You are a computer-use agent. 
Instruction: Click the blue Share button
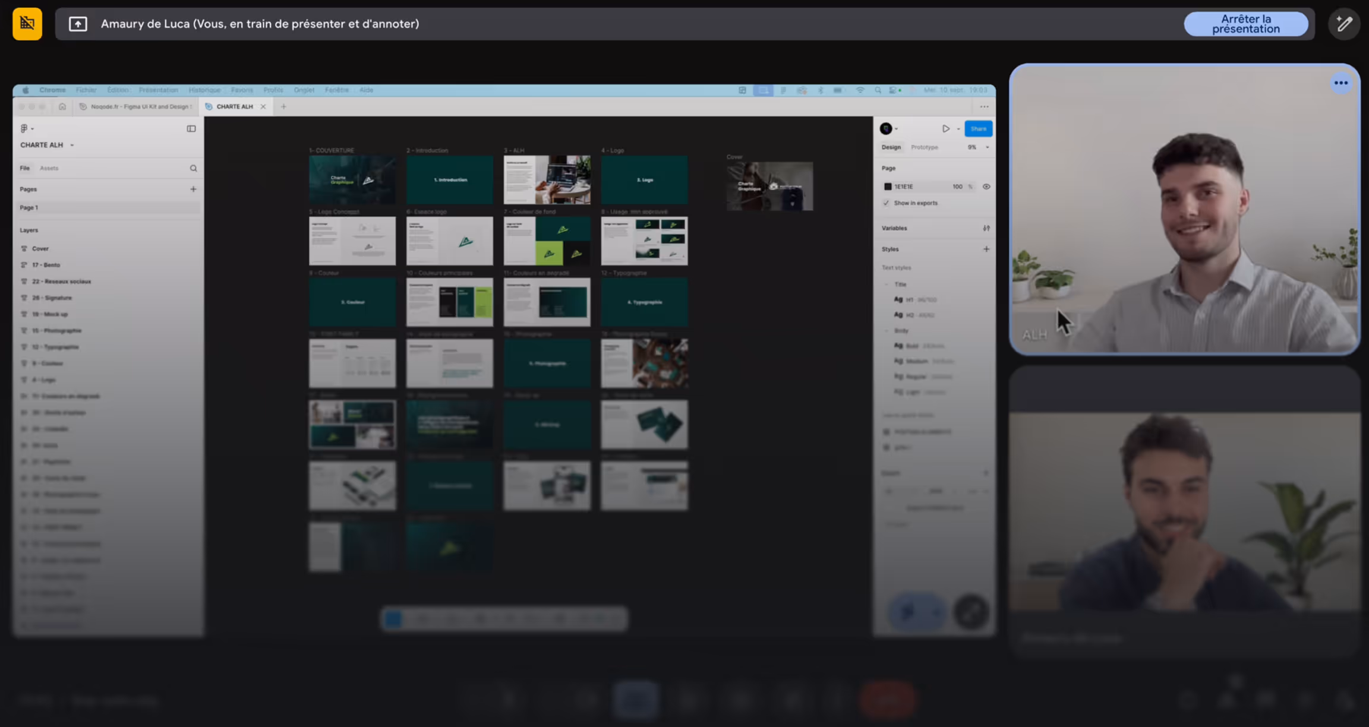coord(977,128)
